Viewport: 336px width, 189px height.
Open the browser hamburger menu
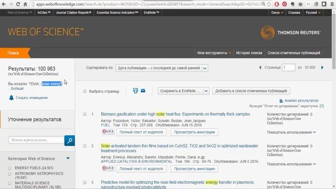(x=332, y=4)
